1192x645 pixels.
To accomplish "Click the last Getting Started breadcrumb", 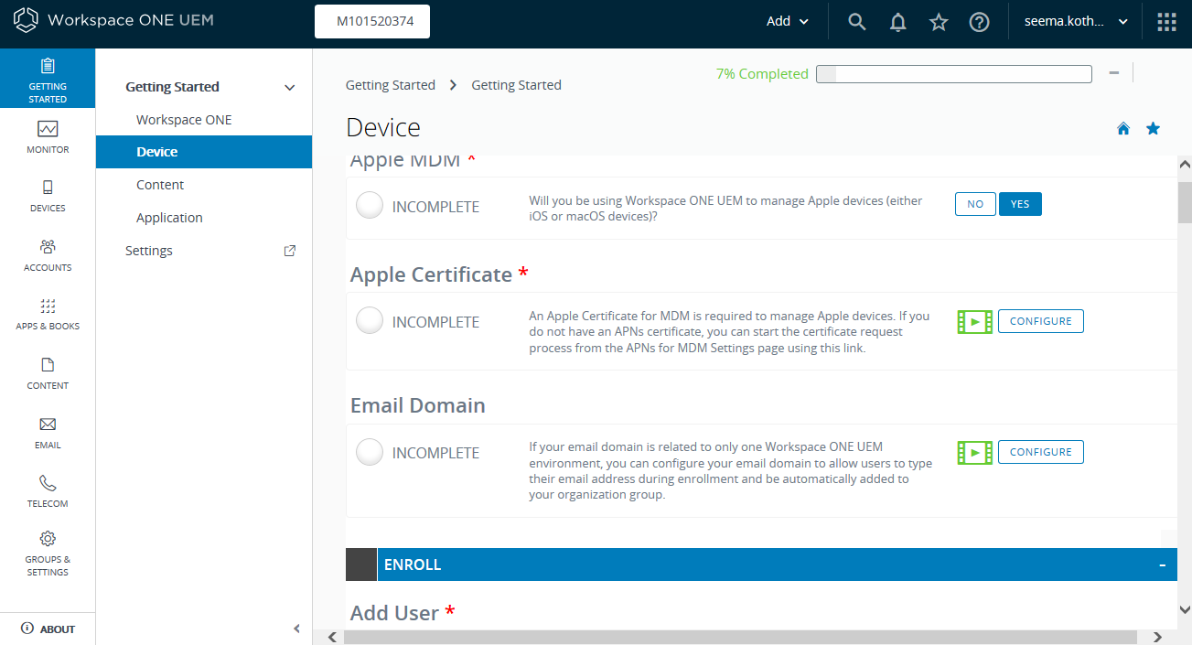I will point(517,85).
